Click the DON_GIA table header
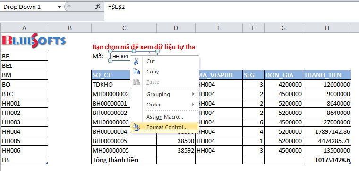 (x=283, y=75)
